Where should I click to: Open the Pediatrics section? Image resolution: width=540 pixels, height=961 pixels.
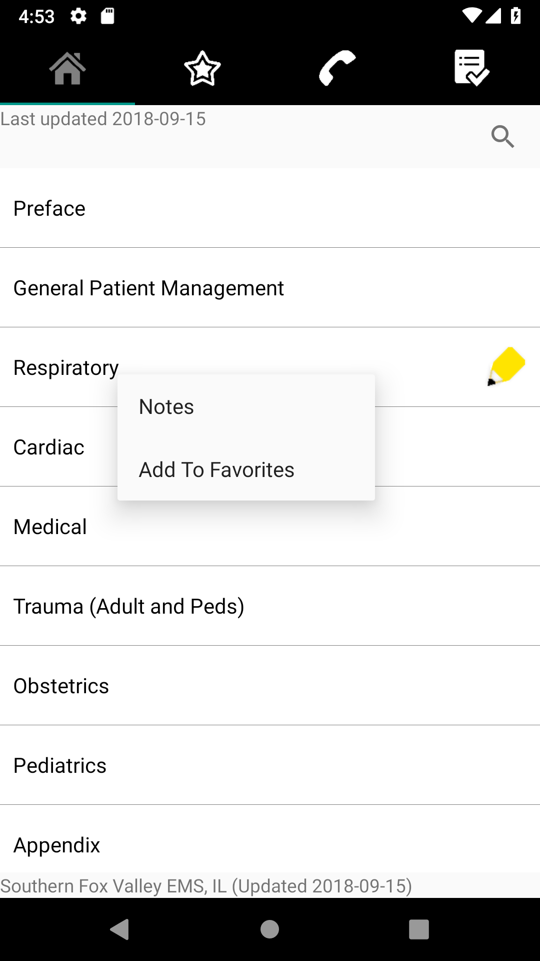[270, 765]
